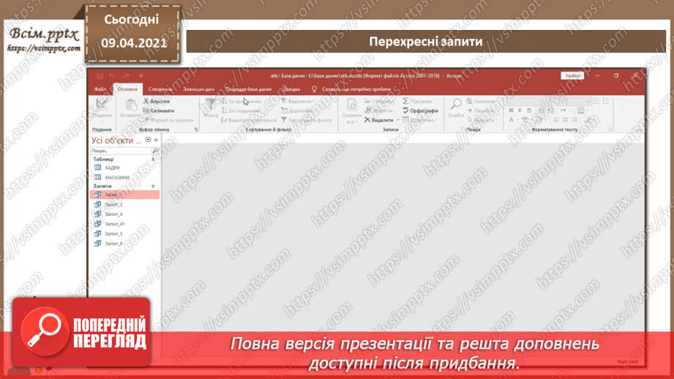This screenshot has width=674, height=379.
Task: Toggle italic К formatting
Action: pos(520,110)
